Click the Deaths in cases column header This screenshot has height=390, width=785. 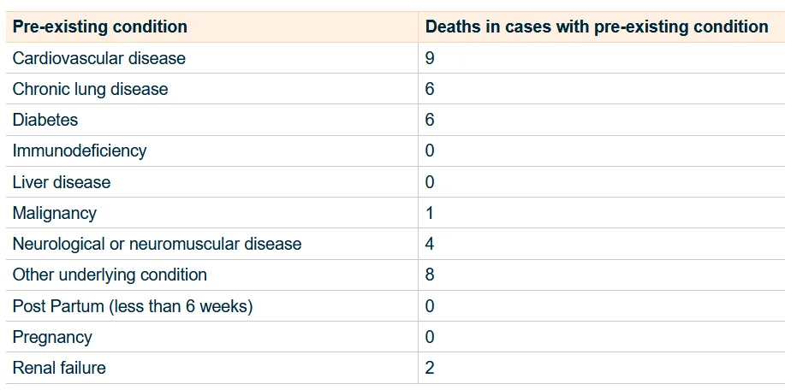pos(597,27)
